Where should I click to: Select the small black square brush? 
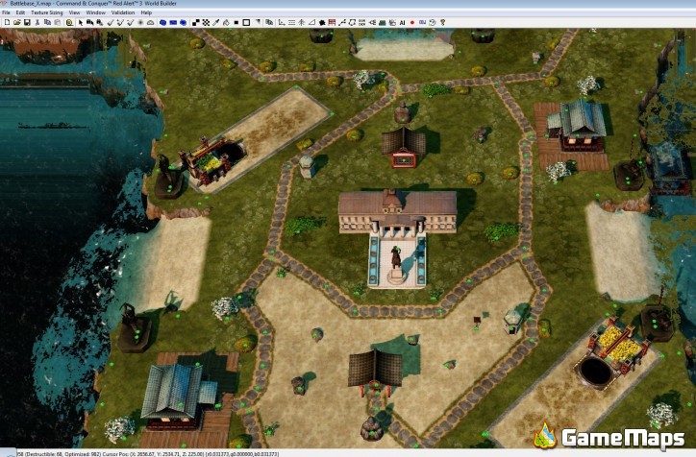click(236, 22)
